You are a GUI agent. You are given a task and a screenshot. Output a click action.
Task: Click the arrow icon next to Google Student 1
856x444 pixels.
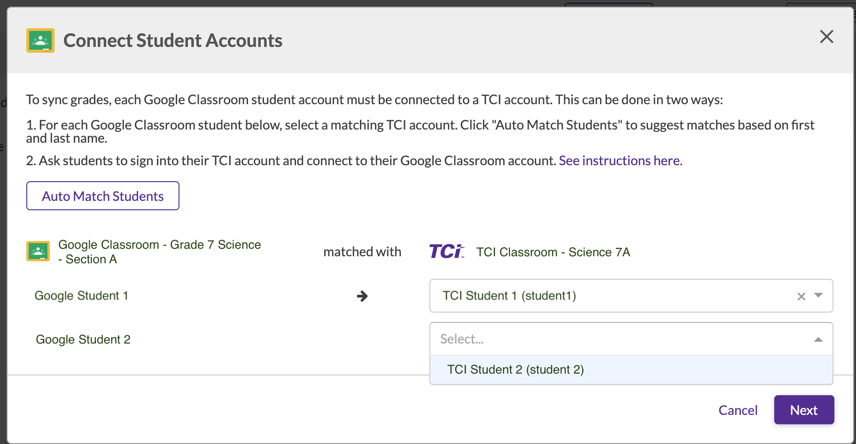click(362, 296)
